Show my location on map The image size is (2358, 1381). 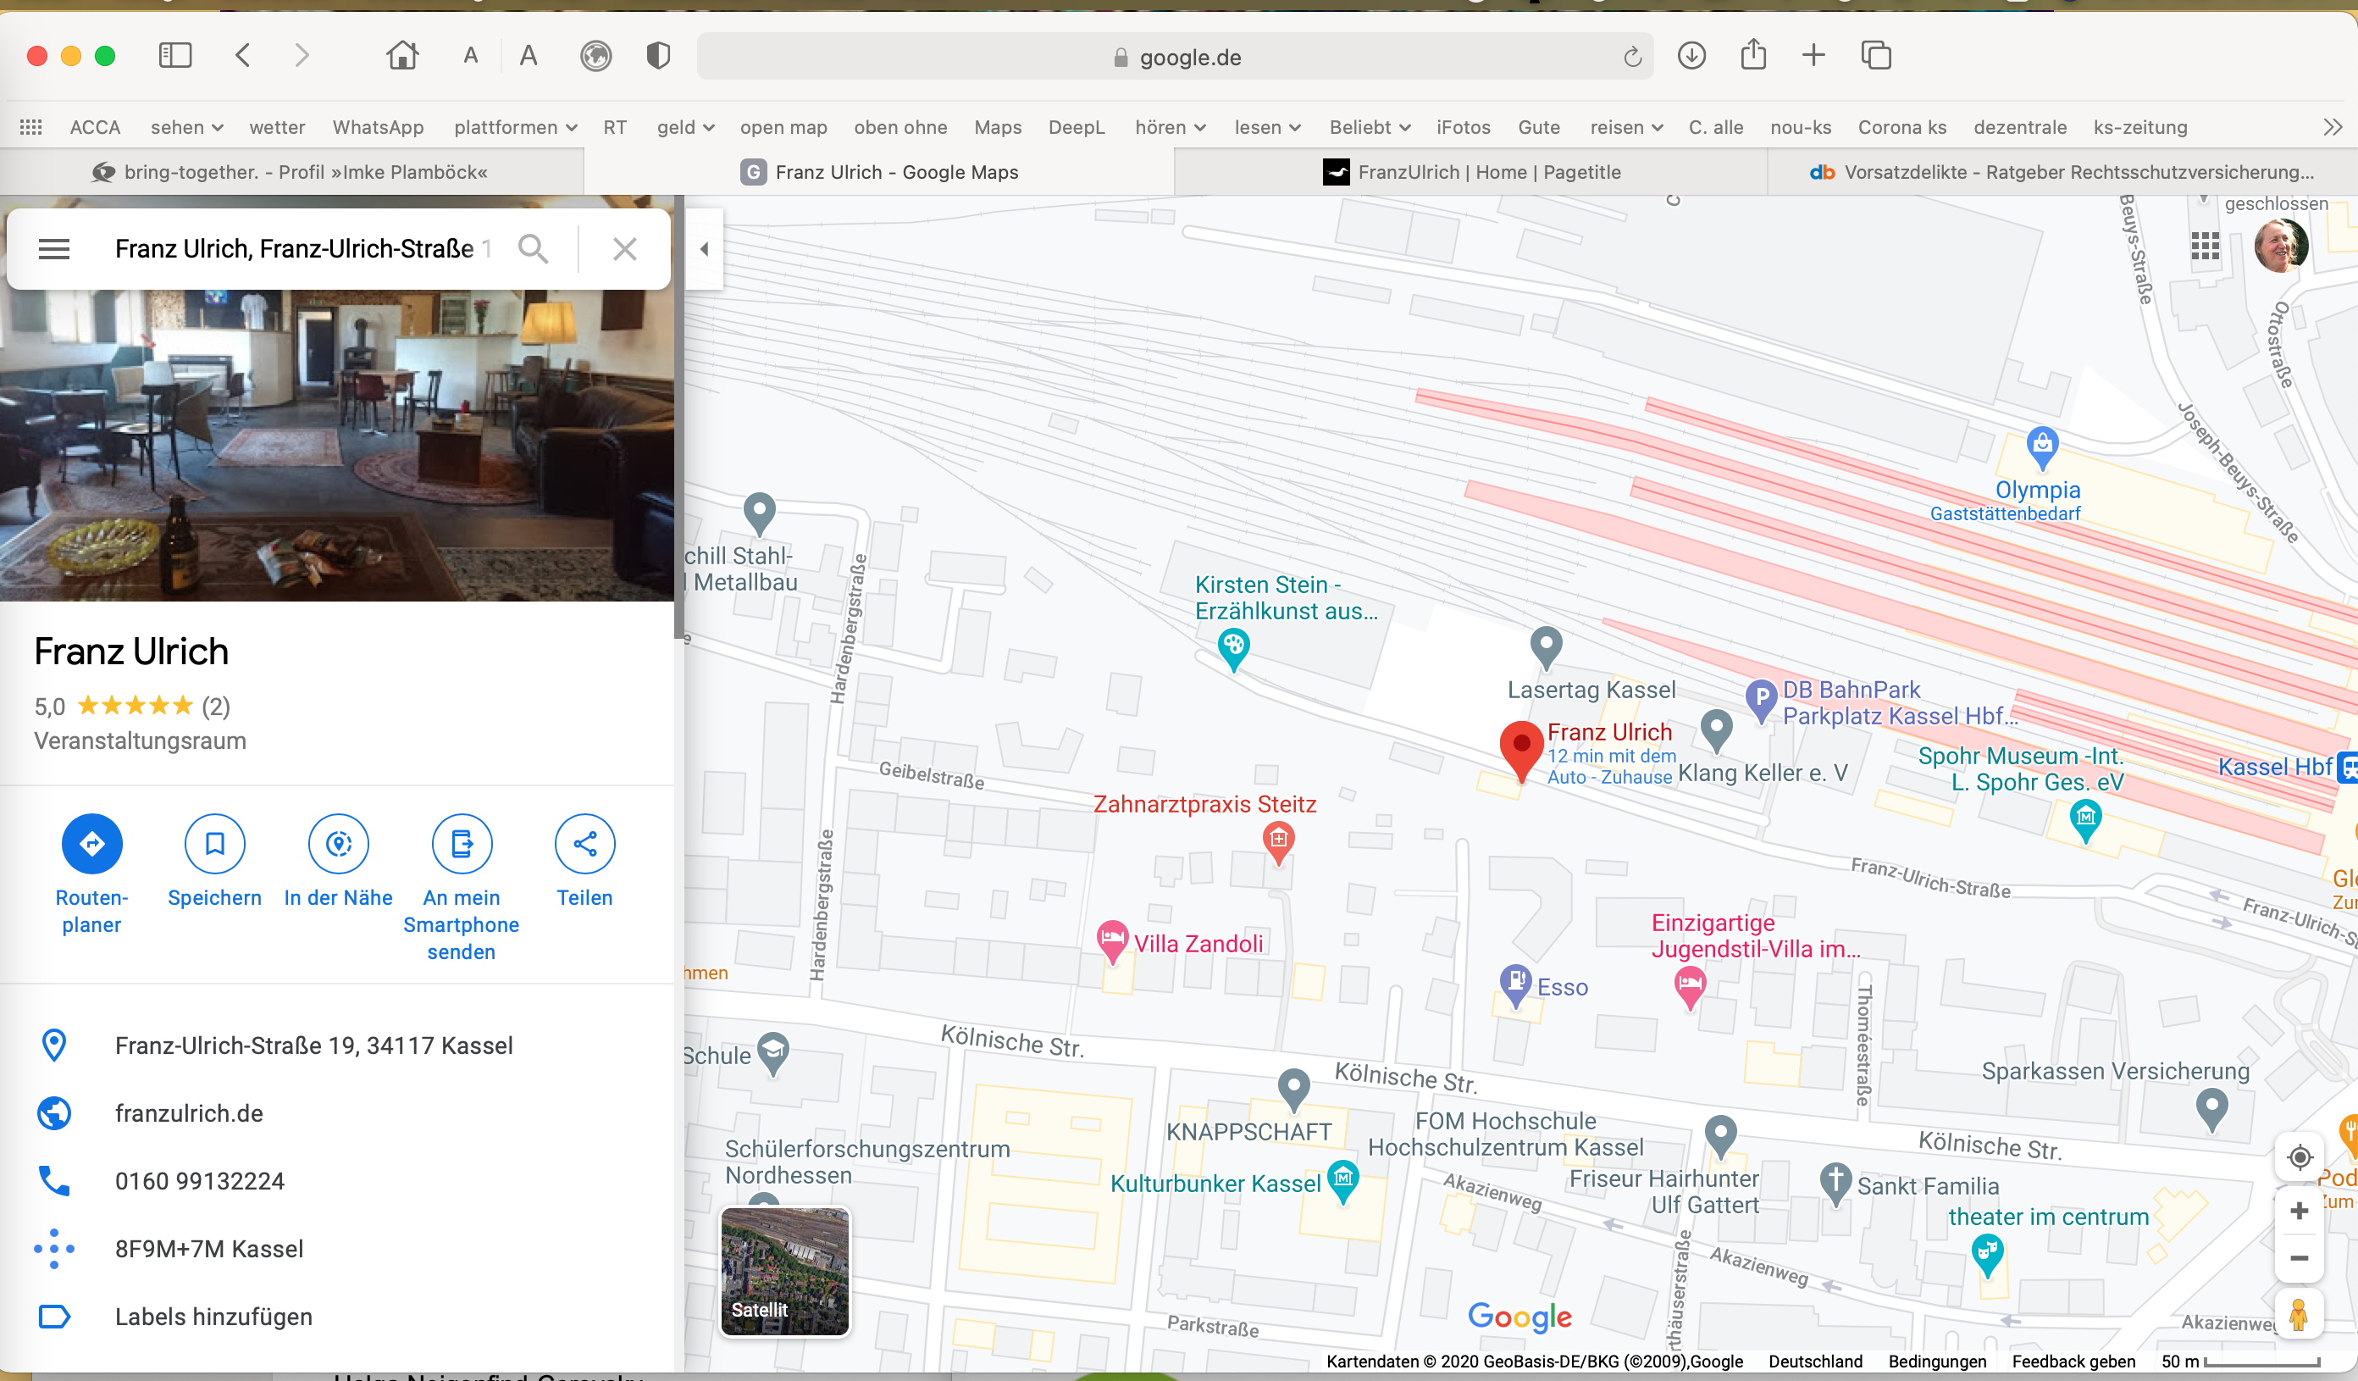tap(2299, 1157)
